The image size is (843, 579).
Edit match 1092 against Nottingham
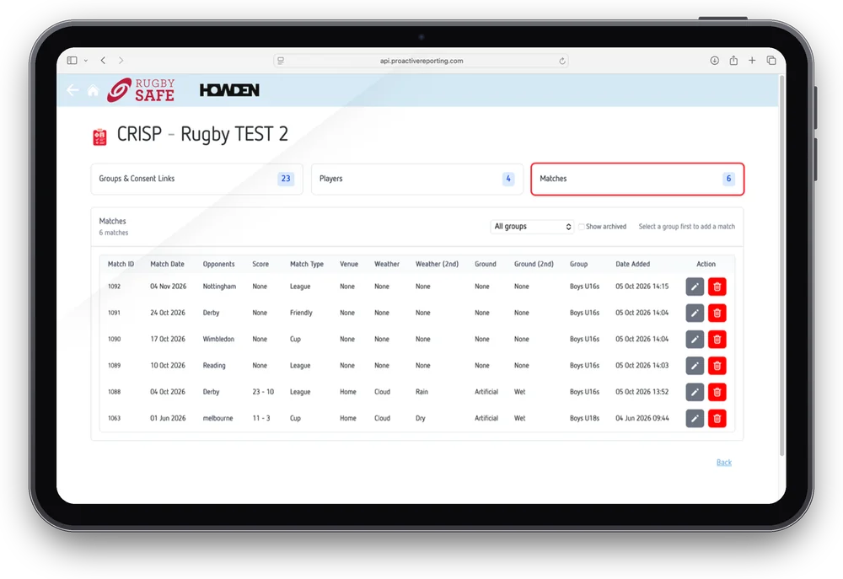[x=695, y=287]
